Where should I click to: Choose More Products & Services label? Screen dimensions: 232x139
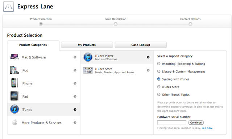[x=41, y=123]
